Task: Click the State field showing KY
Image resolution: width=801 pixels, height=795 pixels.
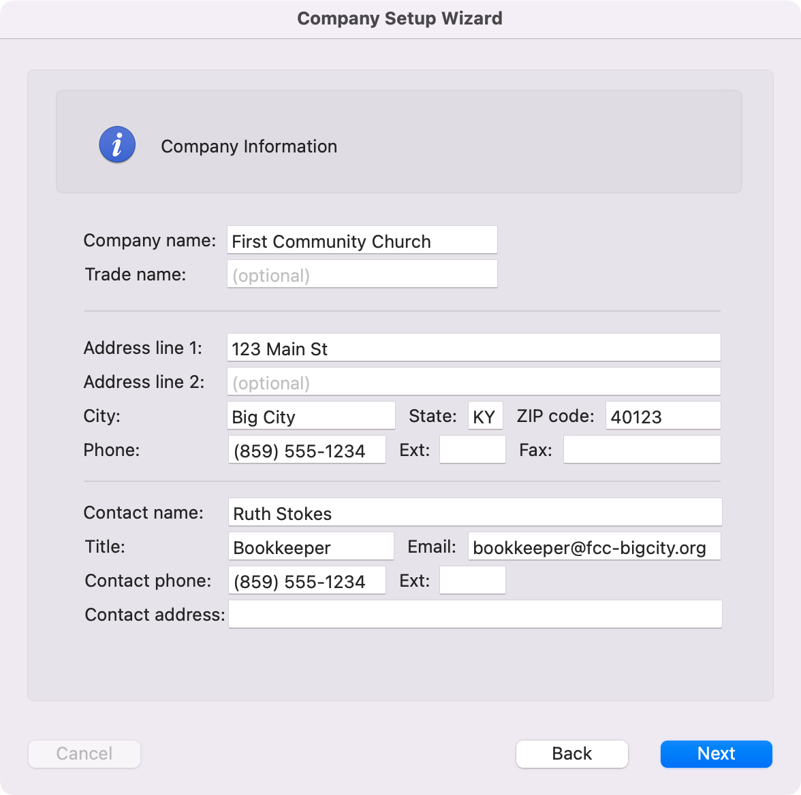Action: [485, 416]
